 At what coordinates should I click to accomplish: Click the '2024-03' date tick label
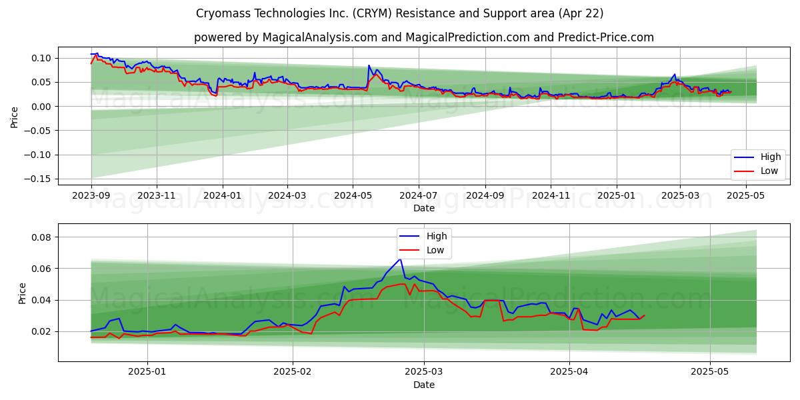[287, 196]
